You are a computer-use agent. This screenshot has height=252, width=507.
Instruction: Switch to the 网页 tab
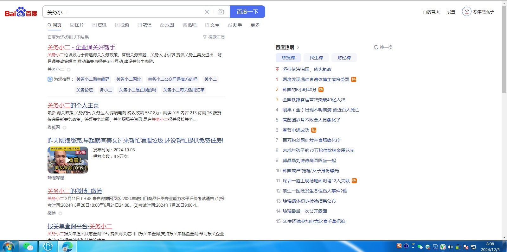pos(55,25)
